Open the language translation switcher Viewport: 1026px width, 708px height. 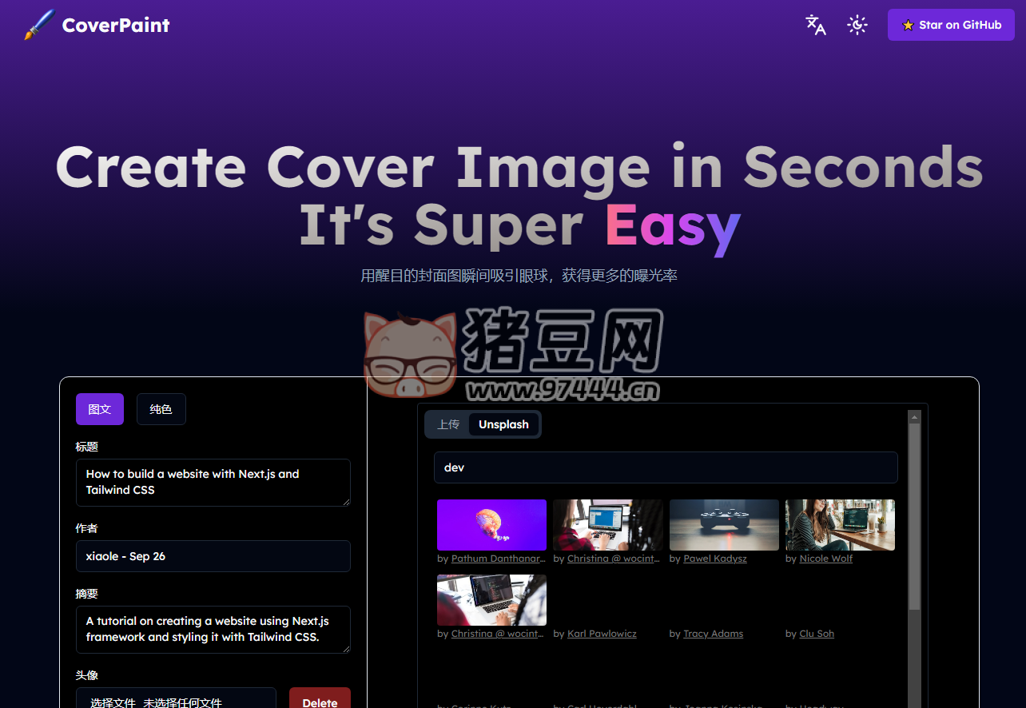coord(815,25)
